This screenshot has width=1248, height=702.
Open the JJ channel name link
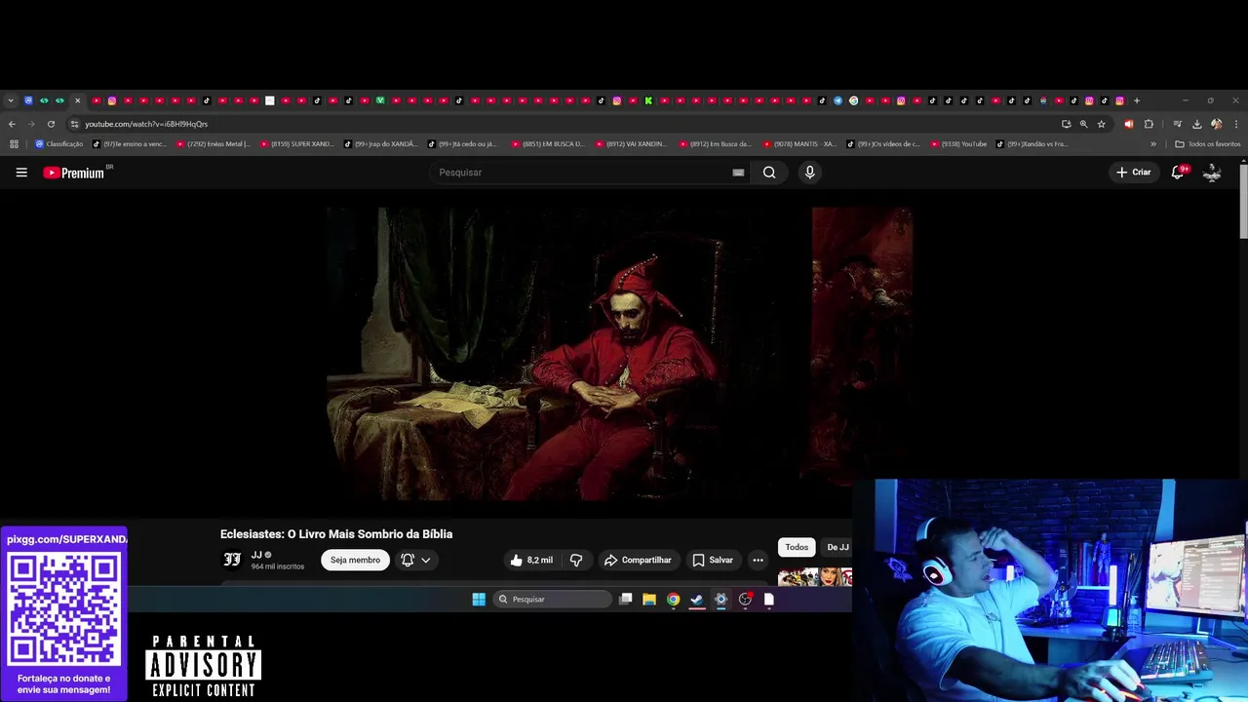(256, 555)
